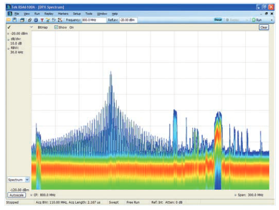Click the RefLev input field

click(128, 20)
